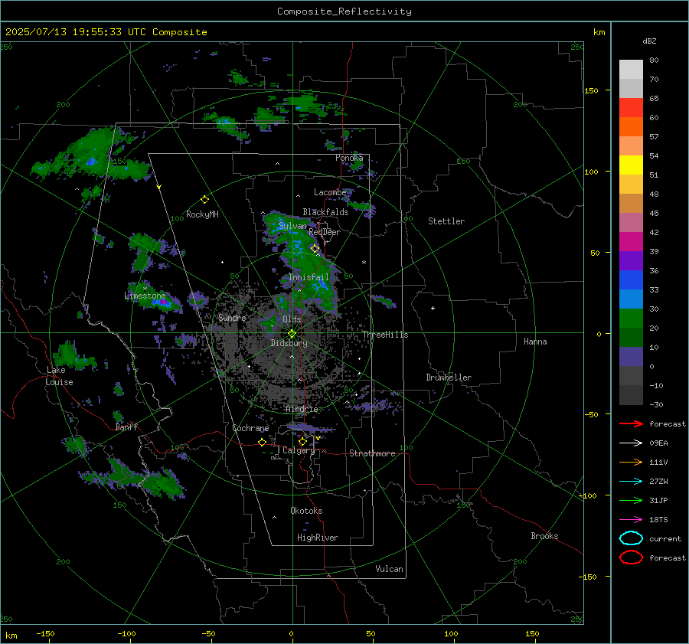Click the light grey 70-80 dBZ swatch

point(631,70)
